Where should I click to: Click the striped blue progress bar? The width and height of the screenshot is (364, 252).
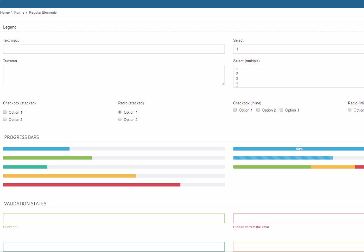[x=283, y=158]
